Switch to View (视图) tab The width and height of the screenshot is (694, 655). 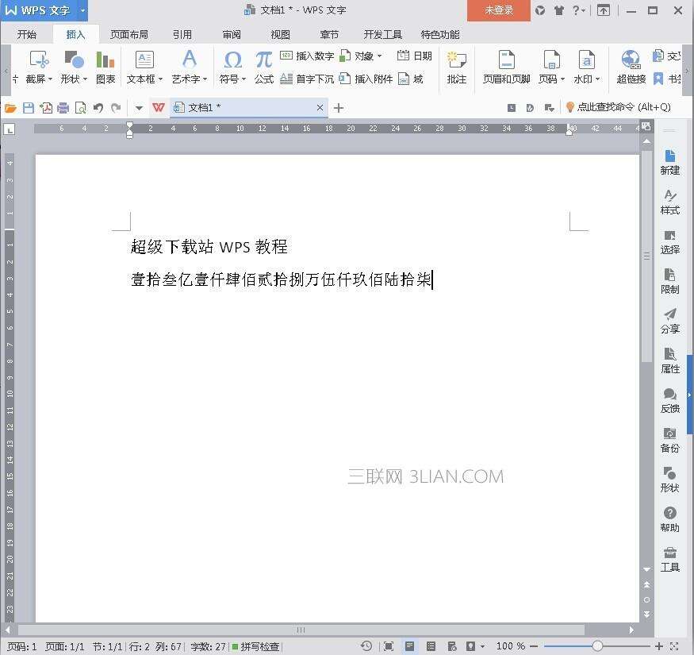pos(280,35)
